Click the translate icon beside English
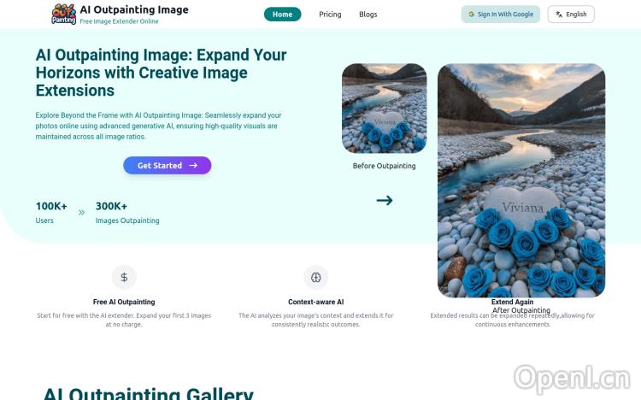 click(559, 15)
